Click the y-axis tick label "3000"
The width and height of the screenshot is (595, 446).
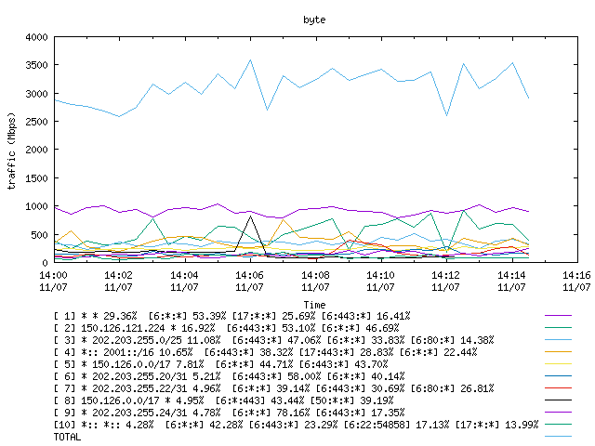click(x=36, y=94)
